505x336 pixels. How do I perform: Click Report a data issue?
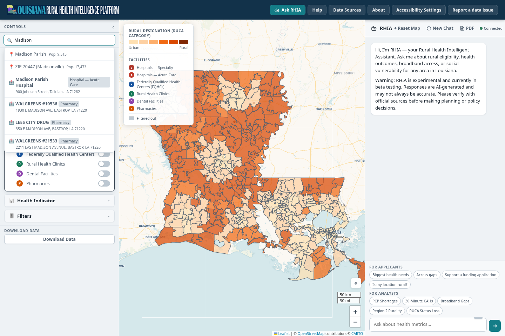click(x=473, y=10)
